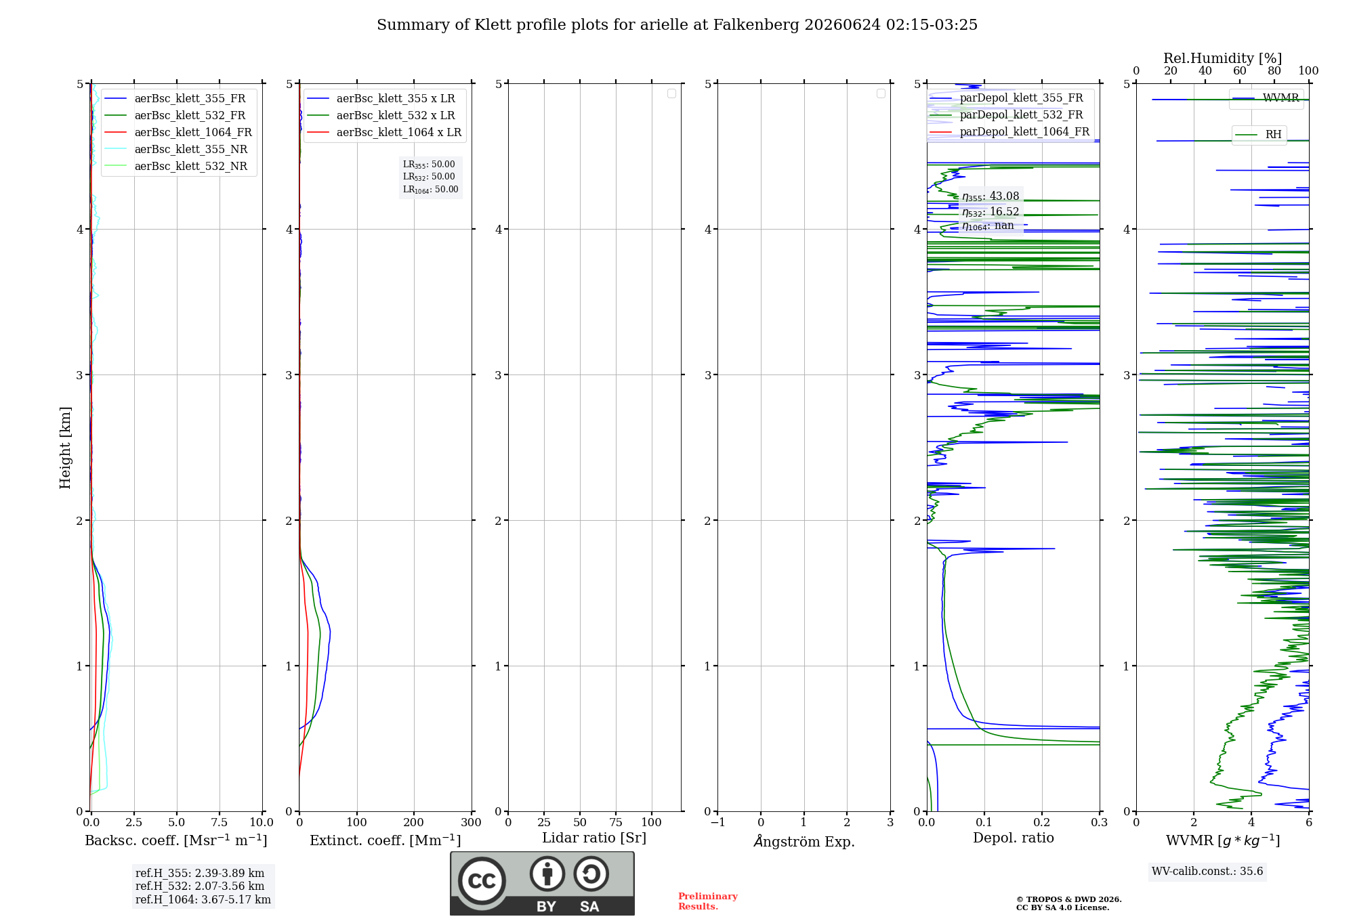Click the RH legend entry
Viewport: 1355px width, 921px height.
[x=1259, y=135]
